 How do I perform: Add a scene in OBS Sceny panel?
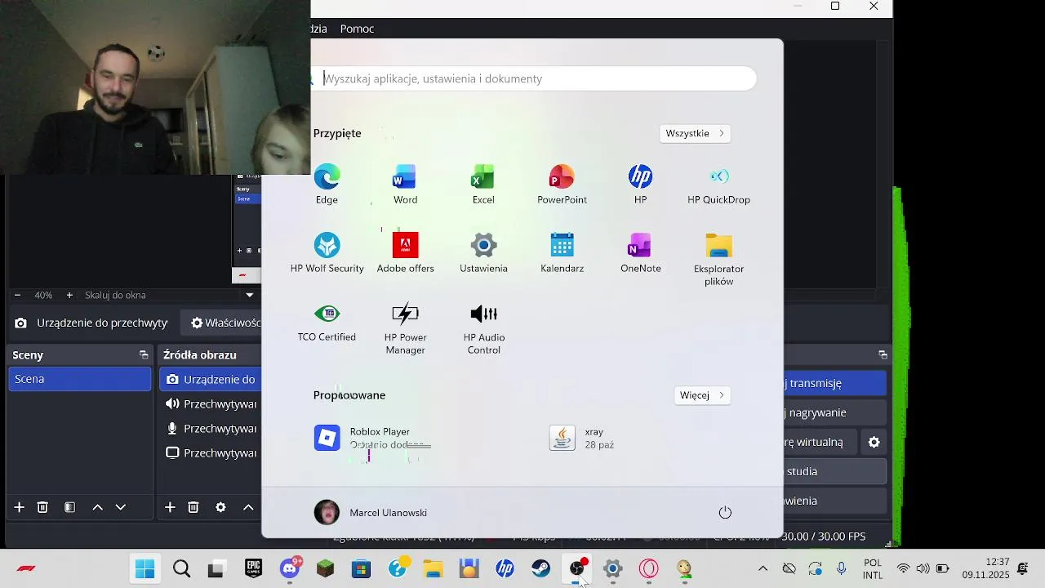[x=19, y=507]
